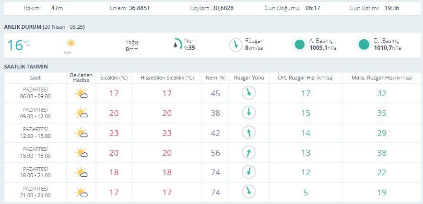Click the wind direction arrow for 21.00 - 24.00
The width and height of the screenshot is (423, 204).
pos(249,192)
